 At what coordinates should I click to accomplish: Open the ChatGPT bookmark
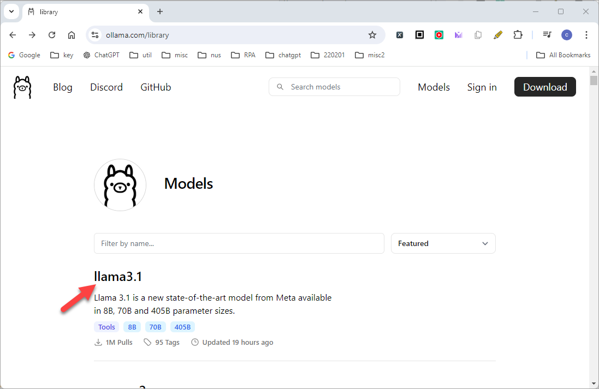102,55
